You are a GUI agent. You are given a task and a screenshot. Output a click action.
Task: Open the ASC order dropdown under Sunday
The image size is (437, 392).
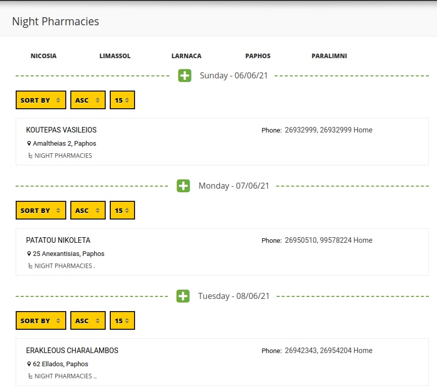click(88, 100)
